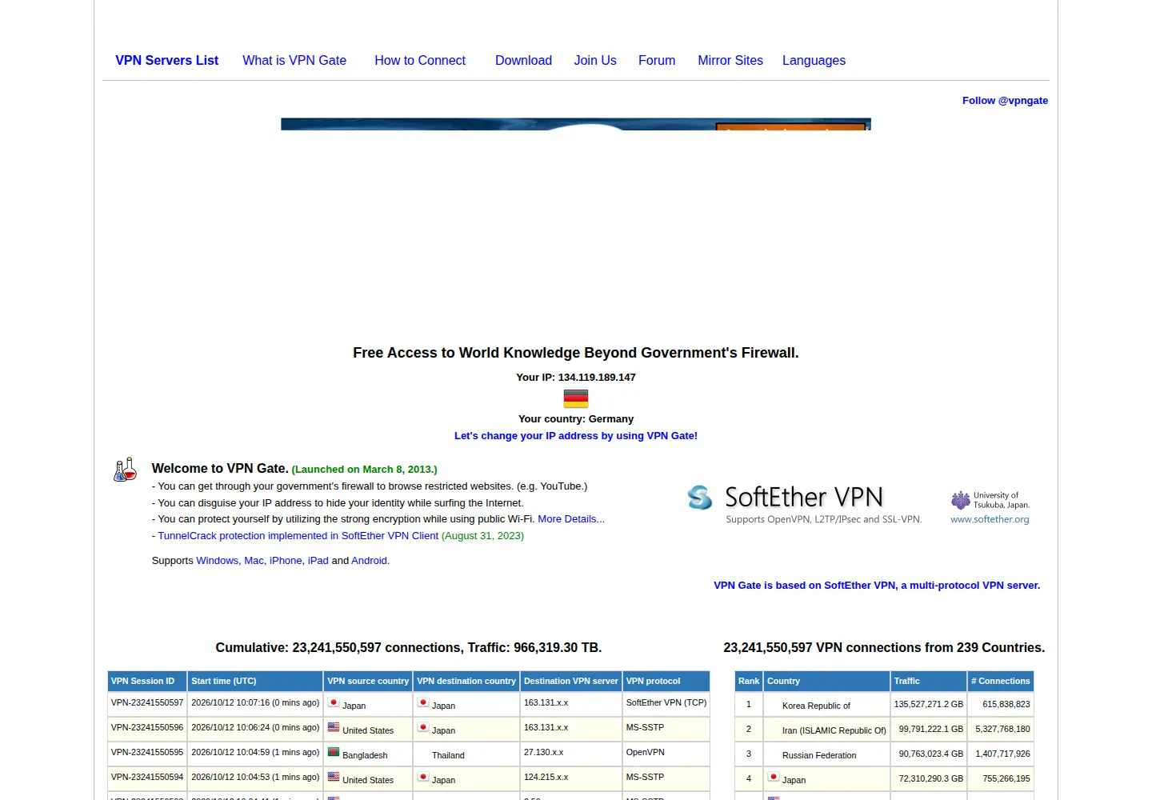This screenshot has width=1152, height=800.
Task: Click United States flag in session 596 row
Action: [334, 727]
